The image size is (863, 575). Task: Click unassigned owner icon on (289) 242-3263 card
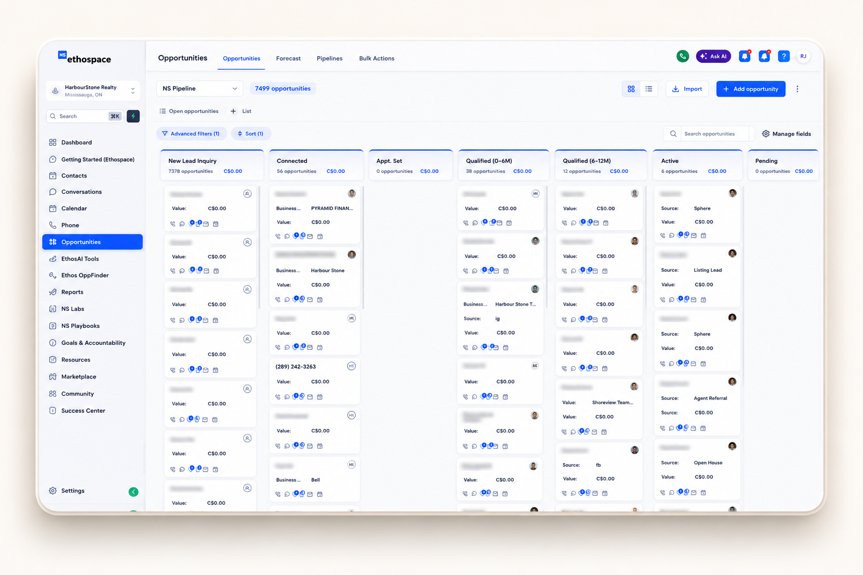[351, 366]
